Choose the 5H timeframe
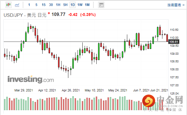The height and width of the screenshot is (115, 187). point(65,5)
